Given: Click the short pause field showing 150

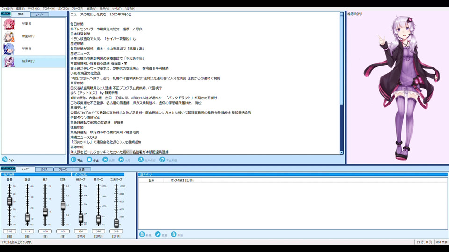Looking at the screenshot, I should click(80, 231).
